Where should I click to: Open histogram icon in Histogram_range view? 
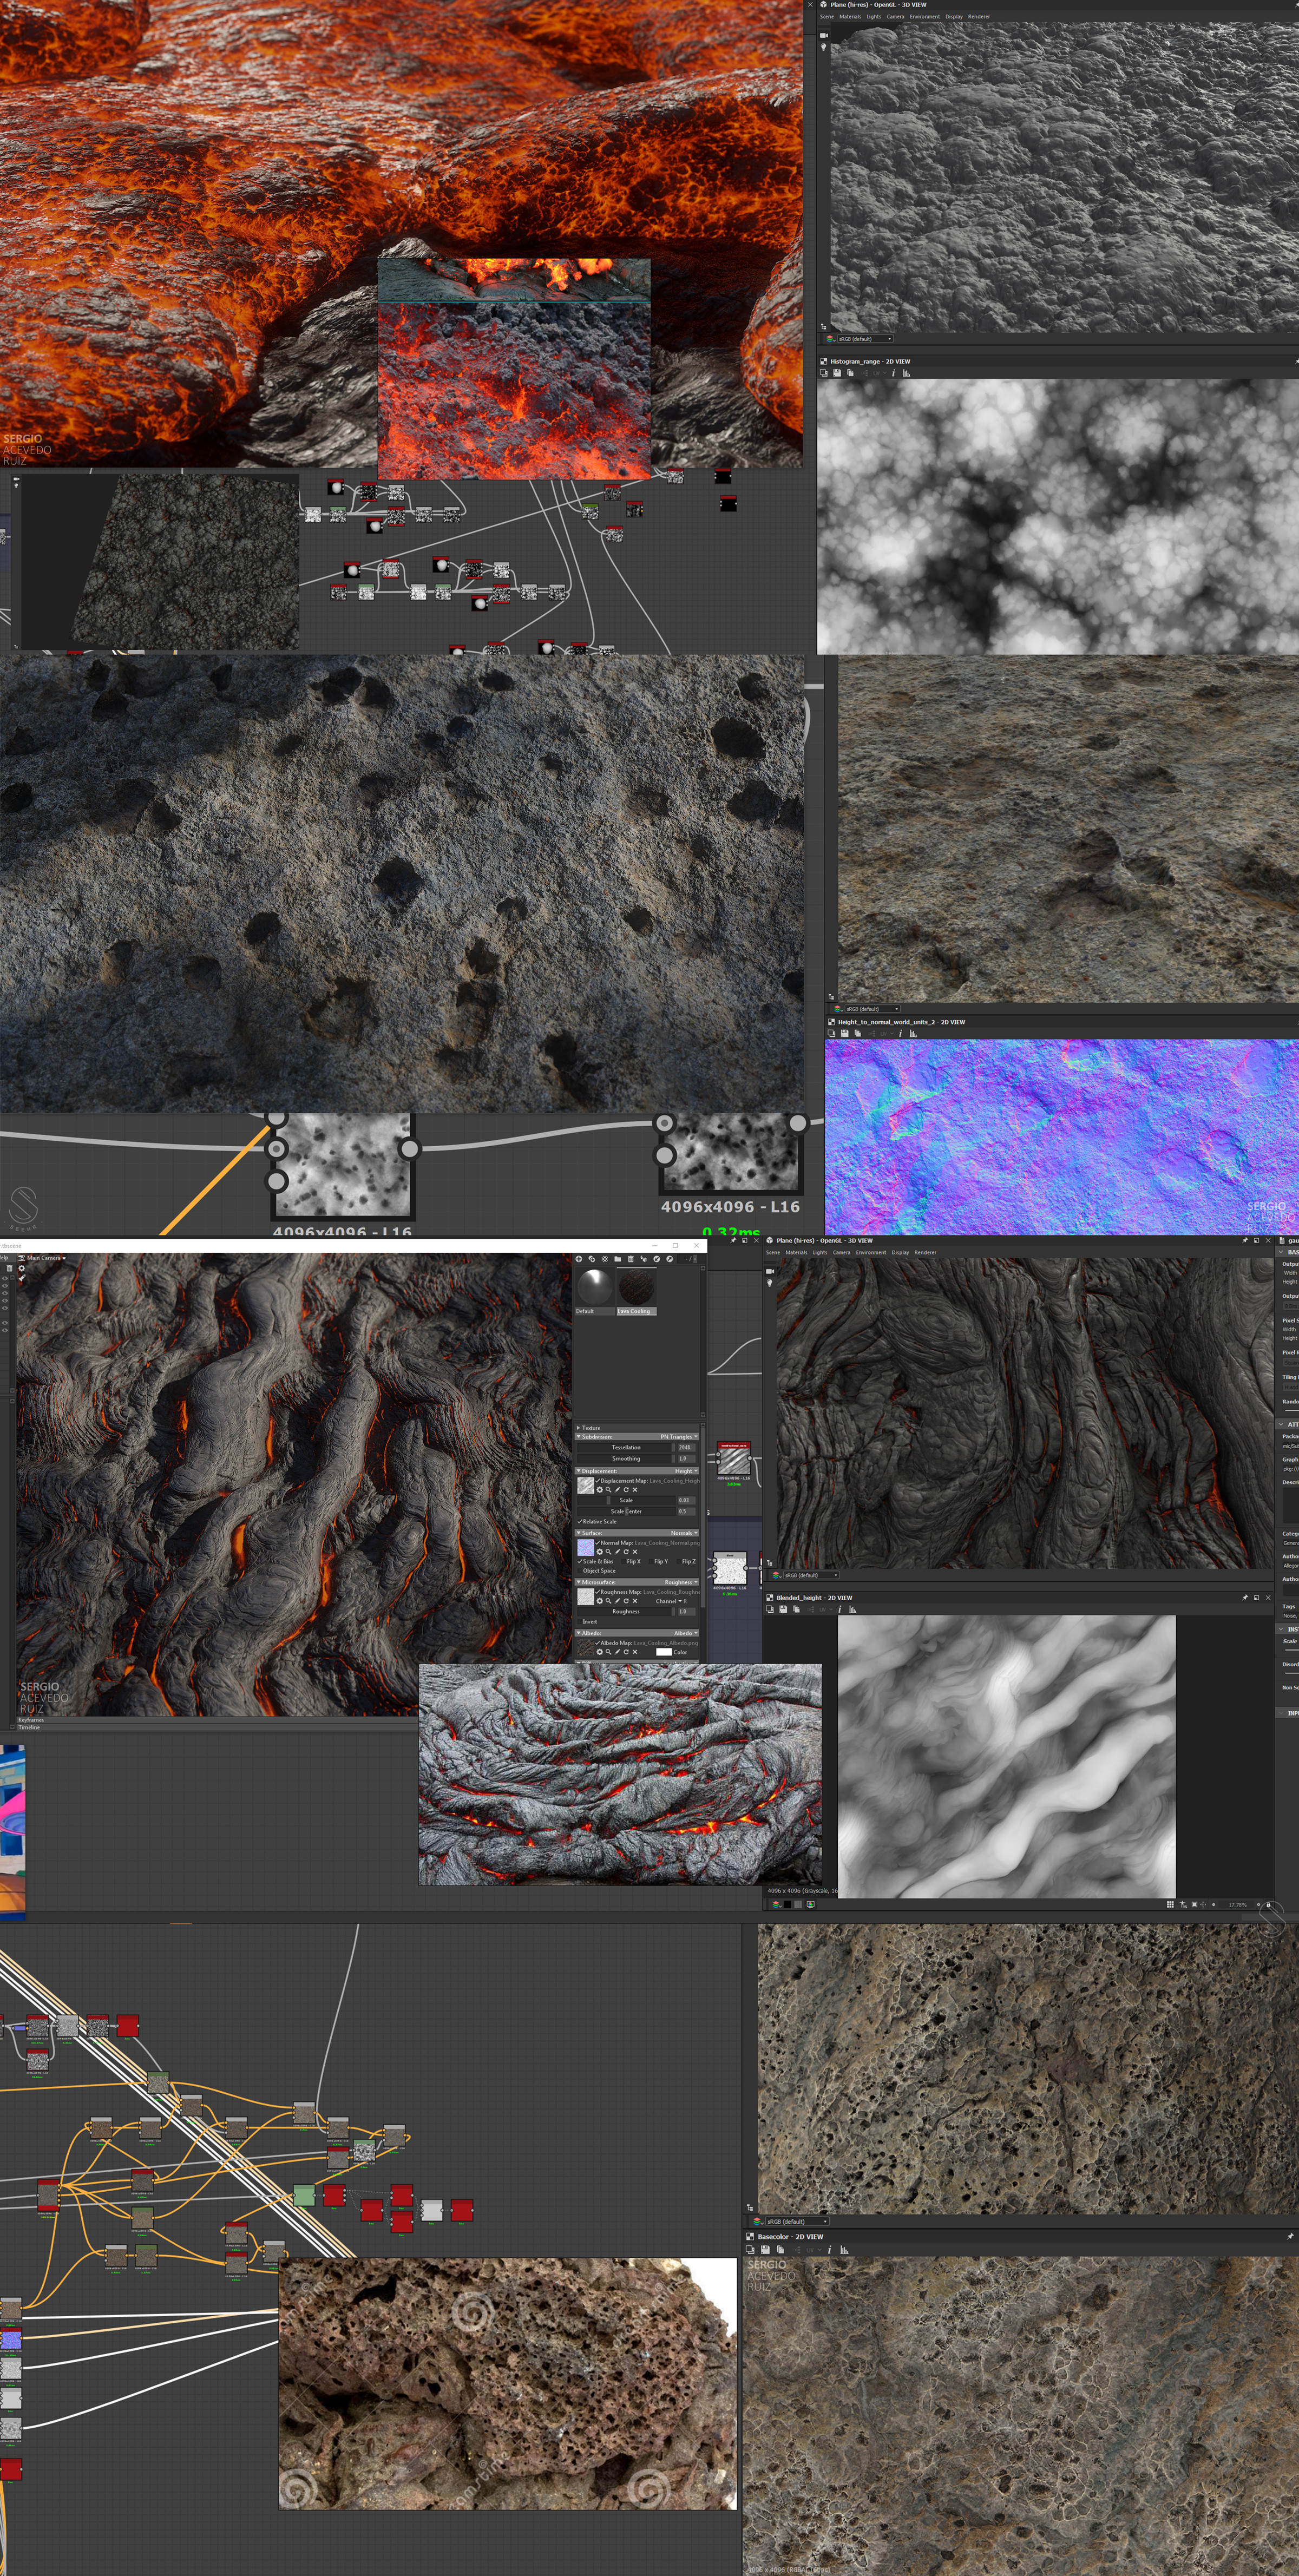coord(907,373)
